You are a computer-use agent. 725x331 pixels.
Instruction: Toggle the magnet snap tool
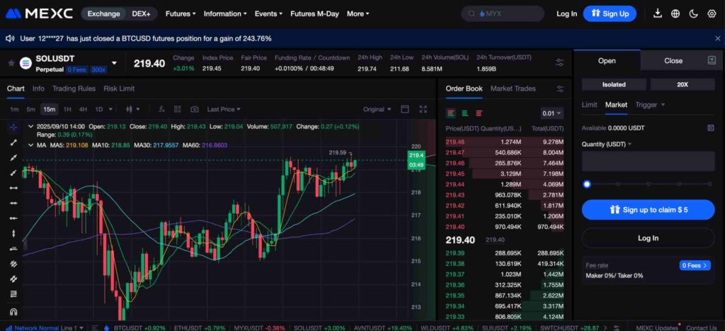[x=13, y=312]
